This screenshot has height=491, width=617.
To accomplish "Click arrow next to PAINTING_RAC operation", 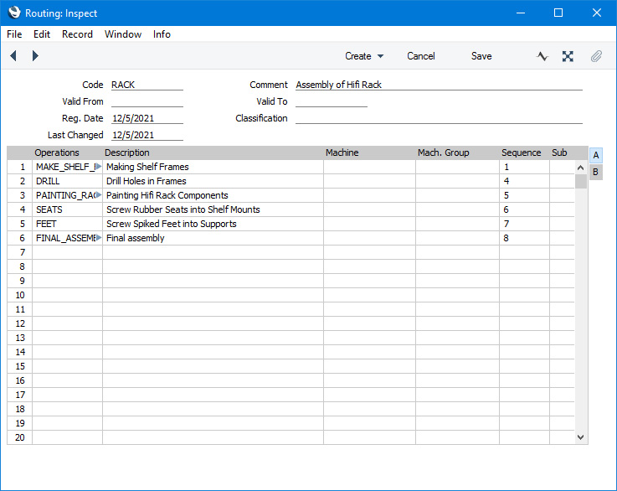I will pyautogui.click(x=98, y=195).
